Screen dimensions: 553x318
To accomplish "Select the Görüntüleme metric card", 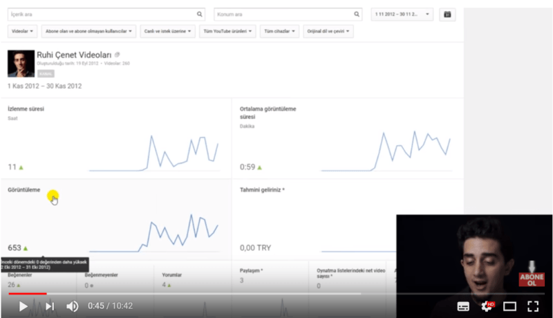I will coord(24,189).
